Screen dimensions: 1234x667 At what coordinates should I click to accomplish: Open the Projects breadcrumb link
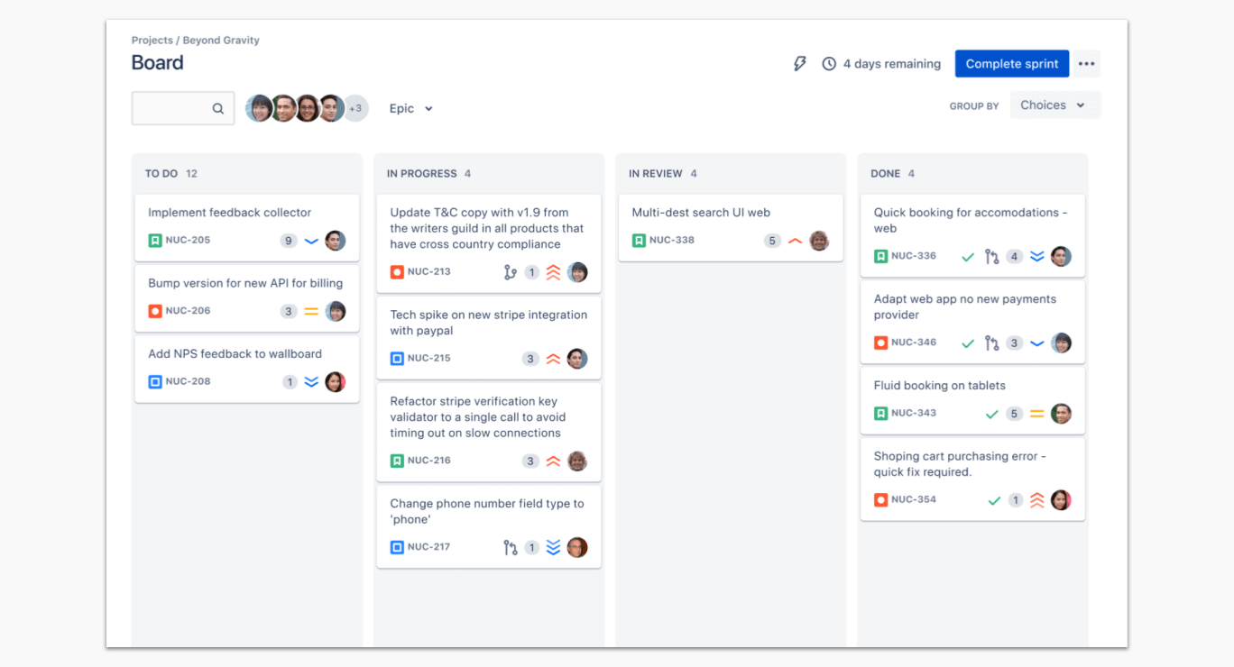tap(152, 41)
